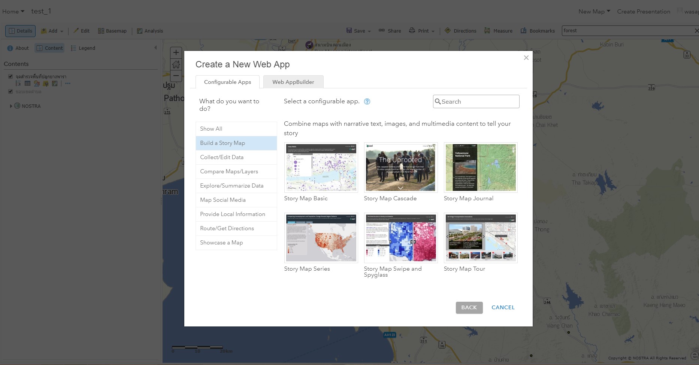Choose the Story Map Cascade thumbnail
The image size is (699, 365).
(401, 167)
